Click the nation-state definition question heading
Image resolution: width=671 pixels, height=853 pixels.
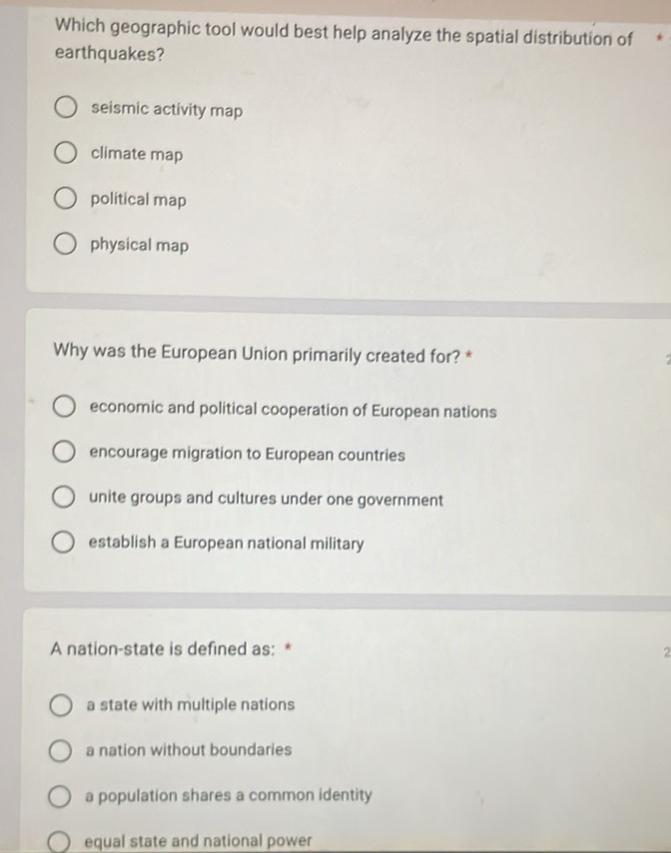coord(163,649)
